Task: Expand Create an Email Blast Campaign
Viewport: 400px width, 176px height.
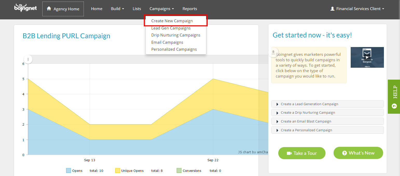Action: tap(327, 121)
